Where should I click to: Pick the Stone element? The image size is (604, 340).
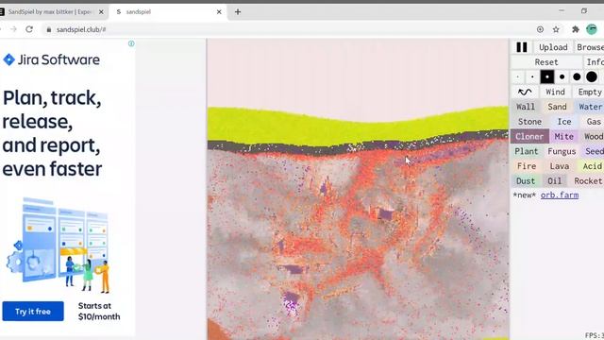(x=529, y=122)
